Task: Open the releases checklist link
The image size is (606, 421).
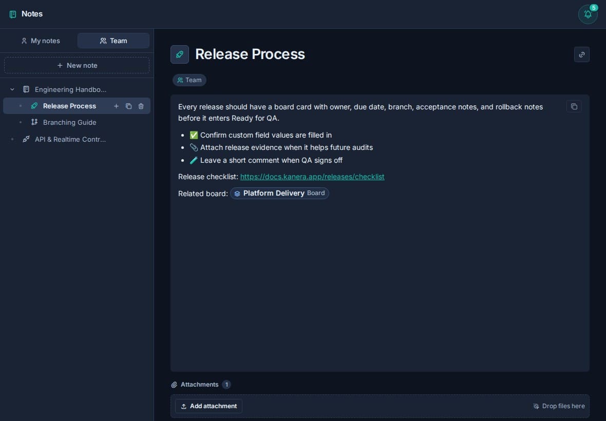Action: 312,177
